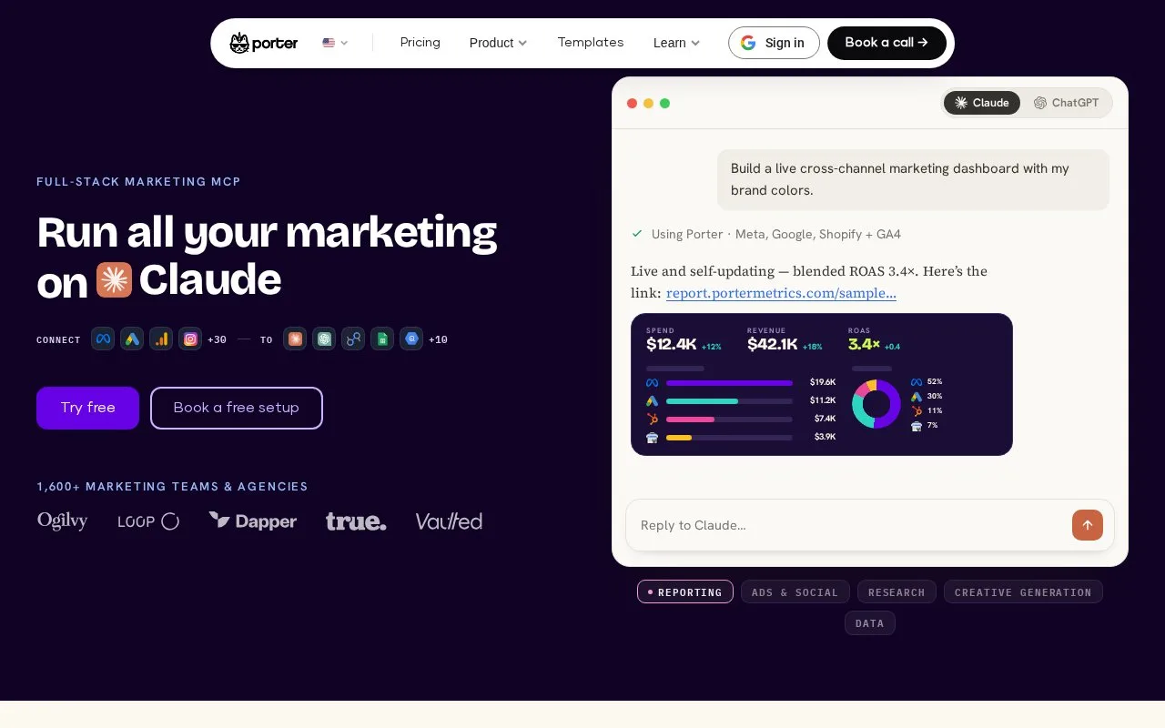Click the Ogilvy logo
This screenshot has height=728, width=1165.
pyautogui.click(x=63, y=521)
